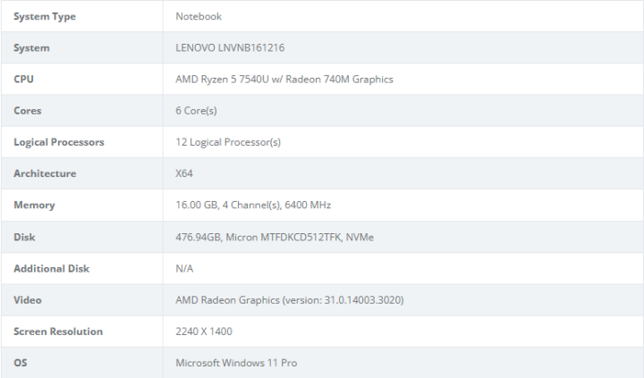The width and height of the screenshot is (644, 378).
Task: Select the Micron MTFDKCD512TFK disk value
Action: pyautogui.click(x=284, y=237)
